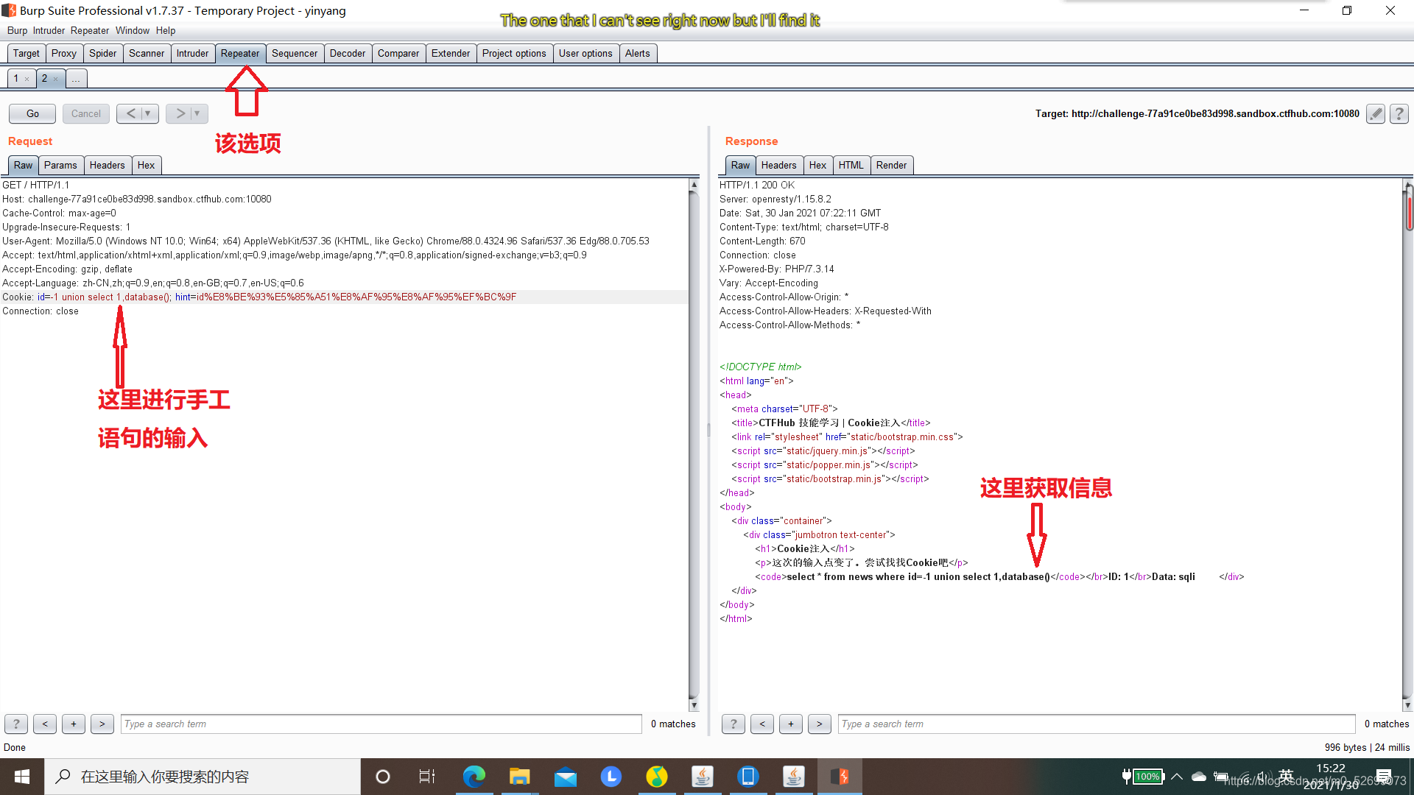This screenshot has width=1414, height=795.
Task: Click the Windows taskbar search box
Action: [203, 777]
